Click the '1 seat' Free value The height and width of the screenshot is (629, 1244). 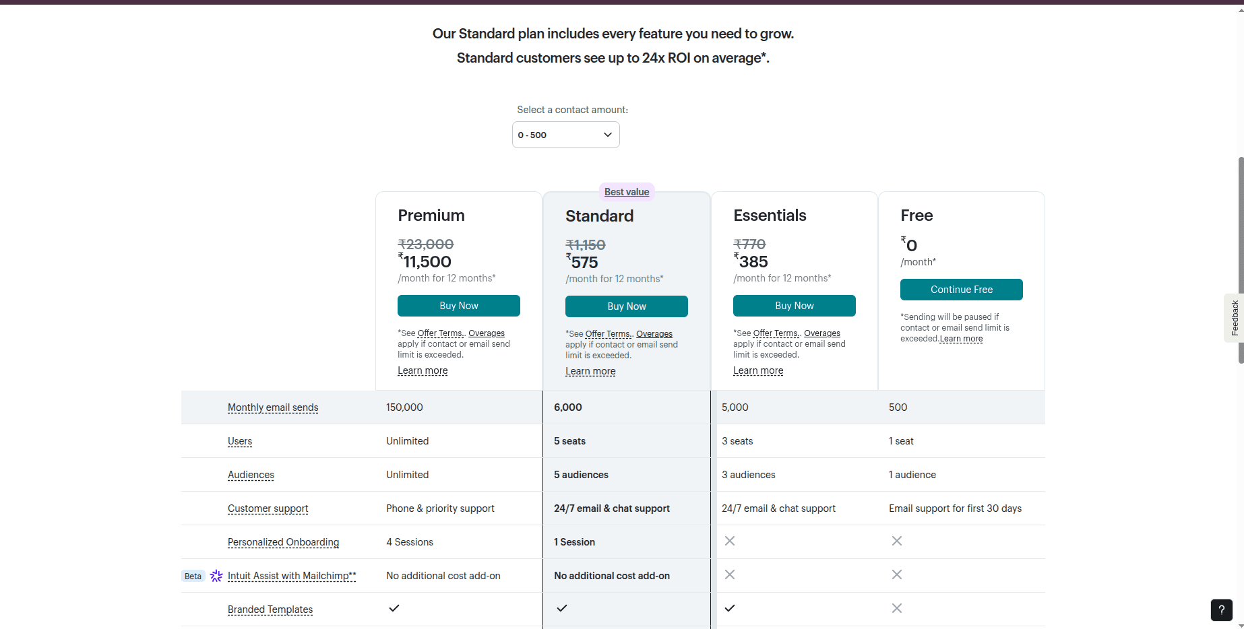pos(901,441)
